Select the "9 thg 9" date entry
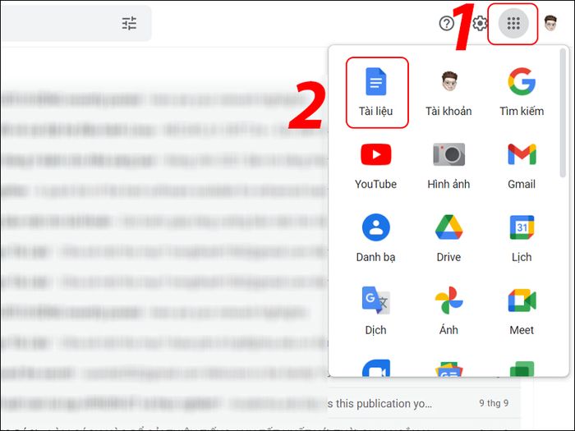 tap(494, 403)
